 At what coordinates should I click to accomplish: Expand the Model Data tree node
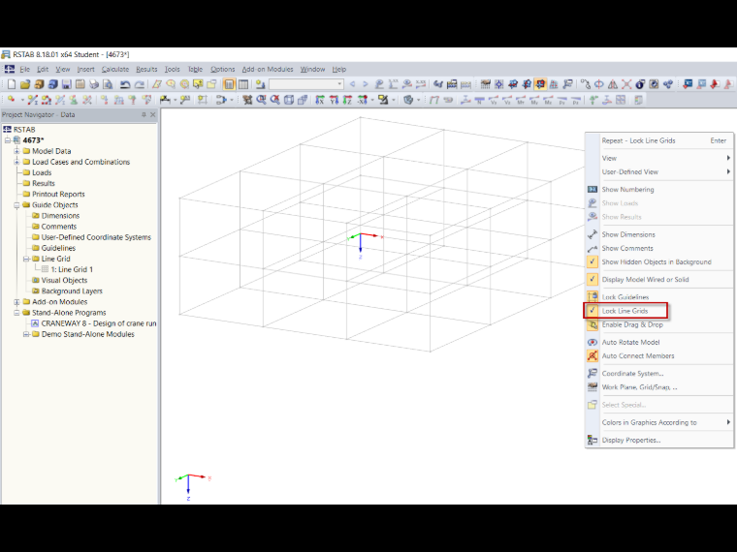click(x=16, y=151)
